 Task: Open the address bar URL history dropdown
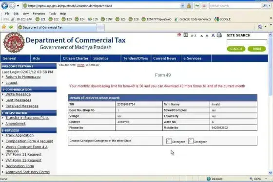click(182, 6)
